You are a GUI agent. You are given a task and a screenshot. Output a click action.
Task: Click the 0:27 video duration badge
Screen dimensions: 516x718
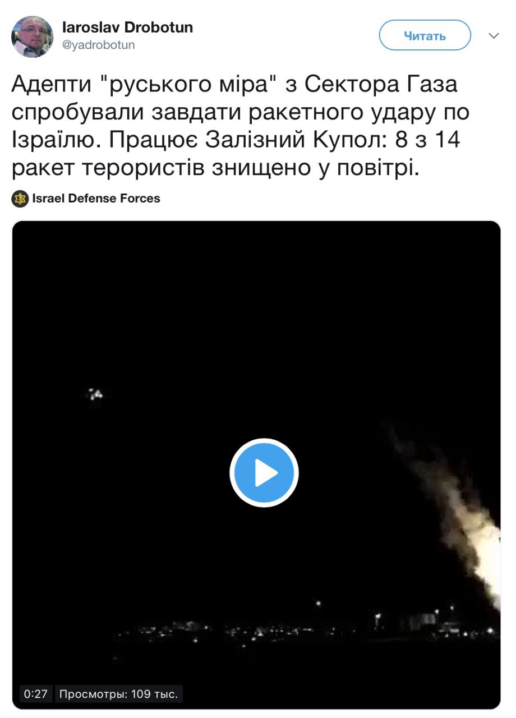tap(36, 694)
